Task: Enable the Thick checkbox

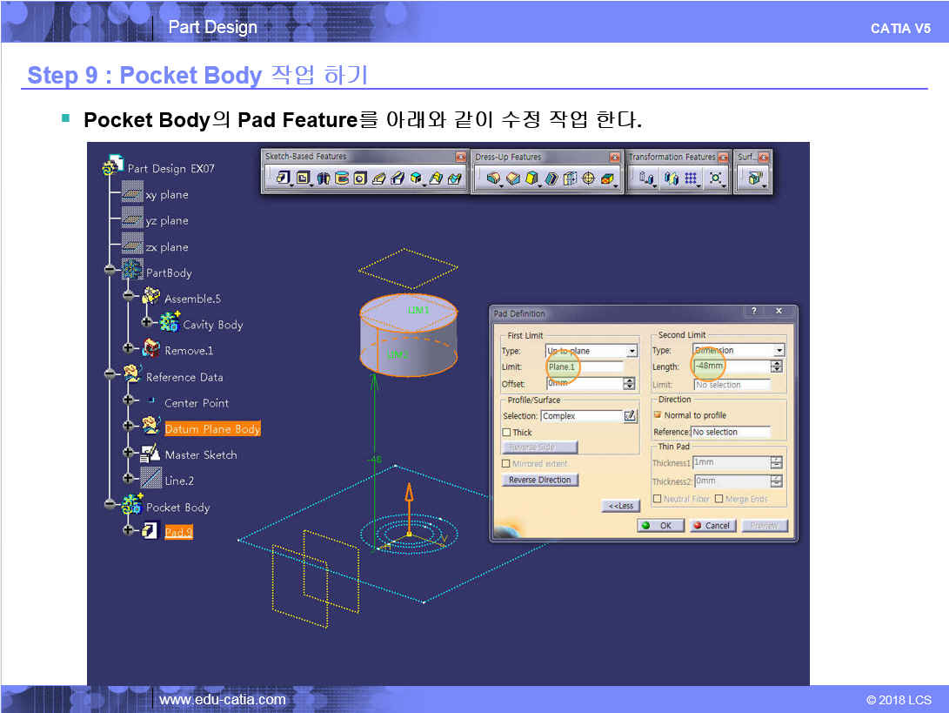Action: (507, 433)
